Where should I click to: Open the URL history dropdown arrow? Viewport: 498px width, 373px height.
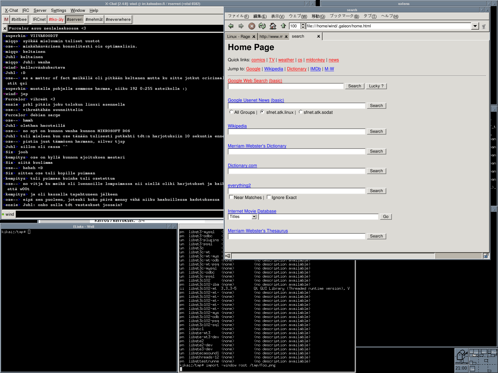coord(475,26)
